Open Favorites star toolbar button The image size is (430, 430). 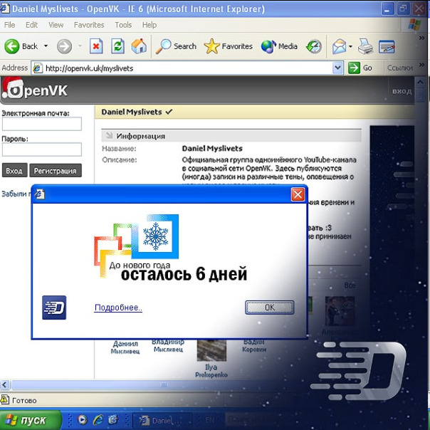tap(228, 46)
